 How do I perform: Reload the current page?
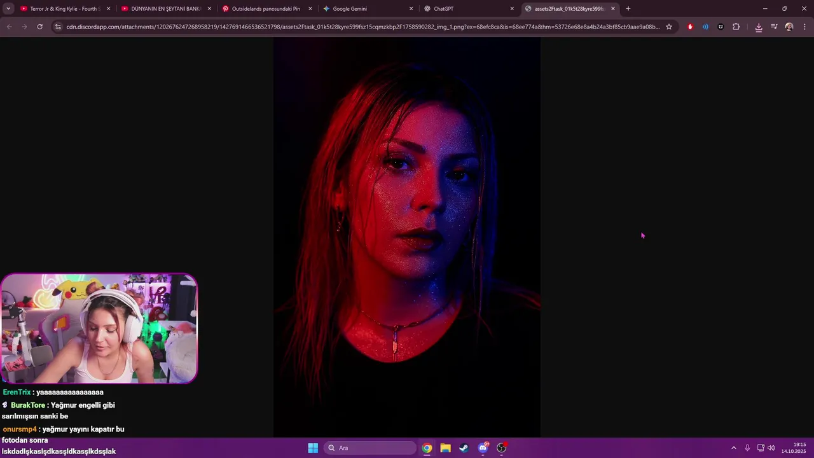click(39, 27)
